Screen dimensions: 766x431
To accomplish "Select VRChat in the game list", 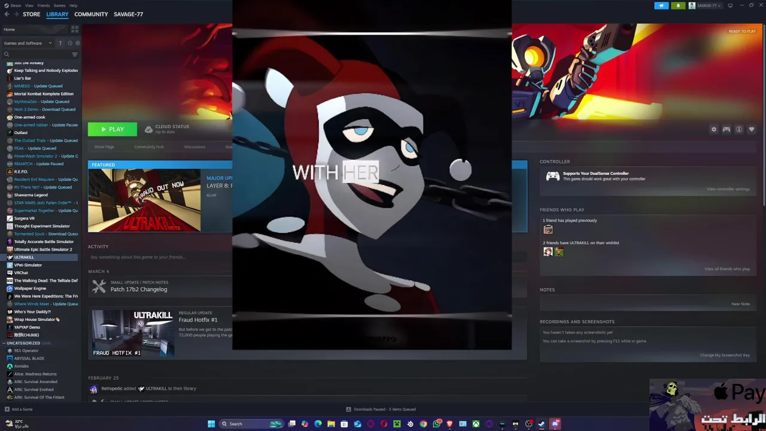I will click(x=21, y=273).
